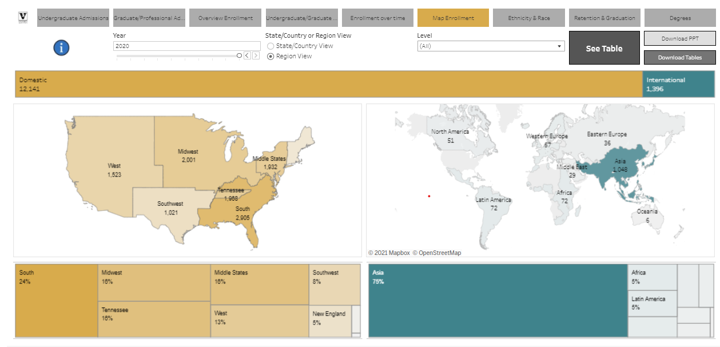Open the Enrollment over time tab
Screen dimensions: 720x347
pyautogui.click(x=377, y=18)
